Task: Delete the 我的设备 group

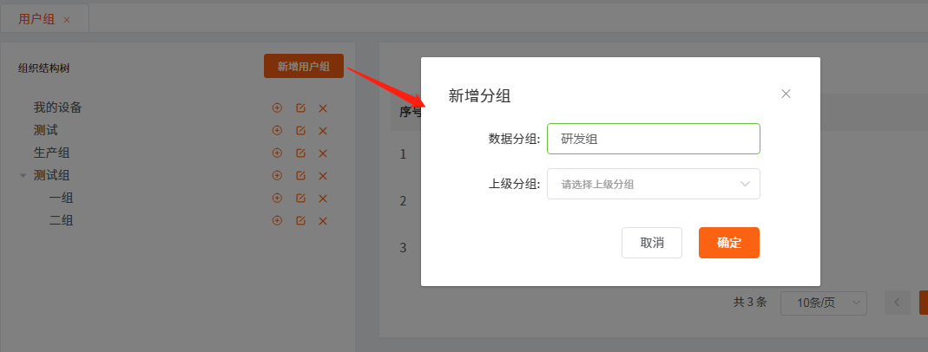Action: click(323, 108)
